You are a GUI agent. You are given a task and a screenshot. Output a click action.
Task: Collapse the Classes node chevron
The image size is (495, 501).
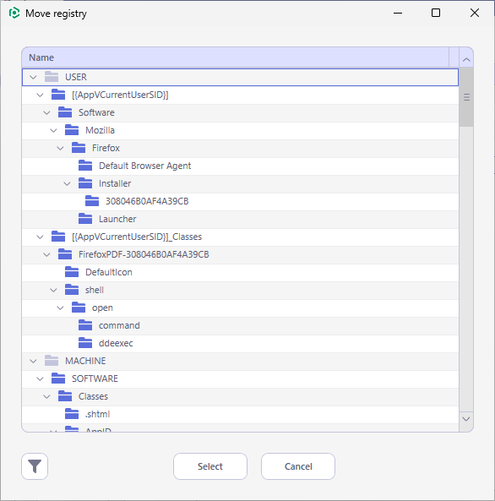(x=46, y=396)
